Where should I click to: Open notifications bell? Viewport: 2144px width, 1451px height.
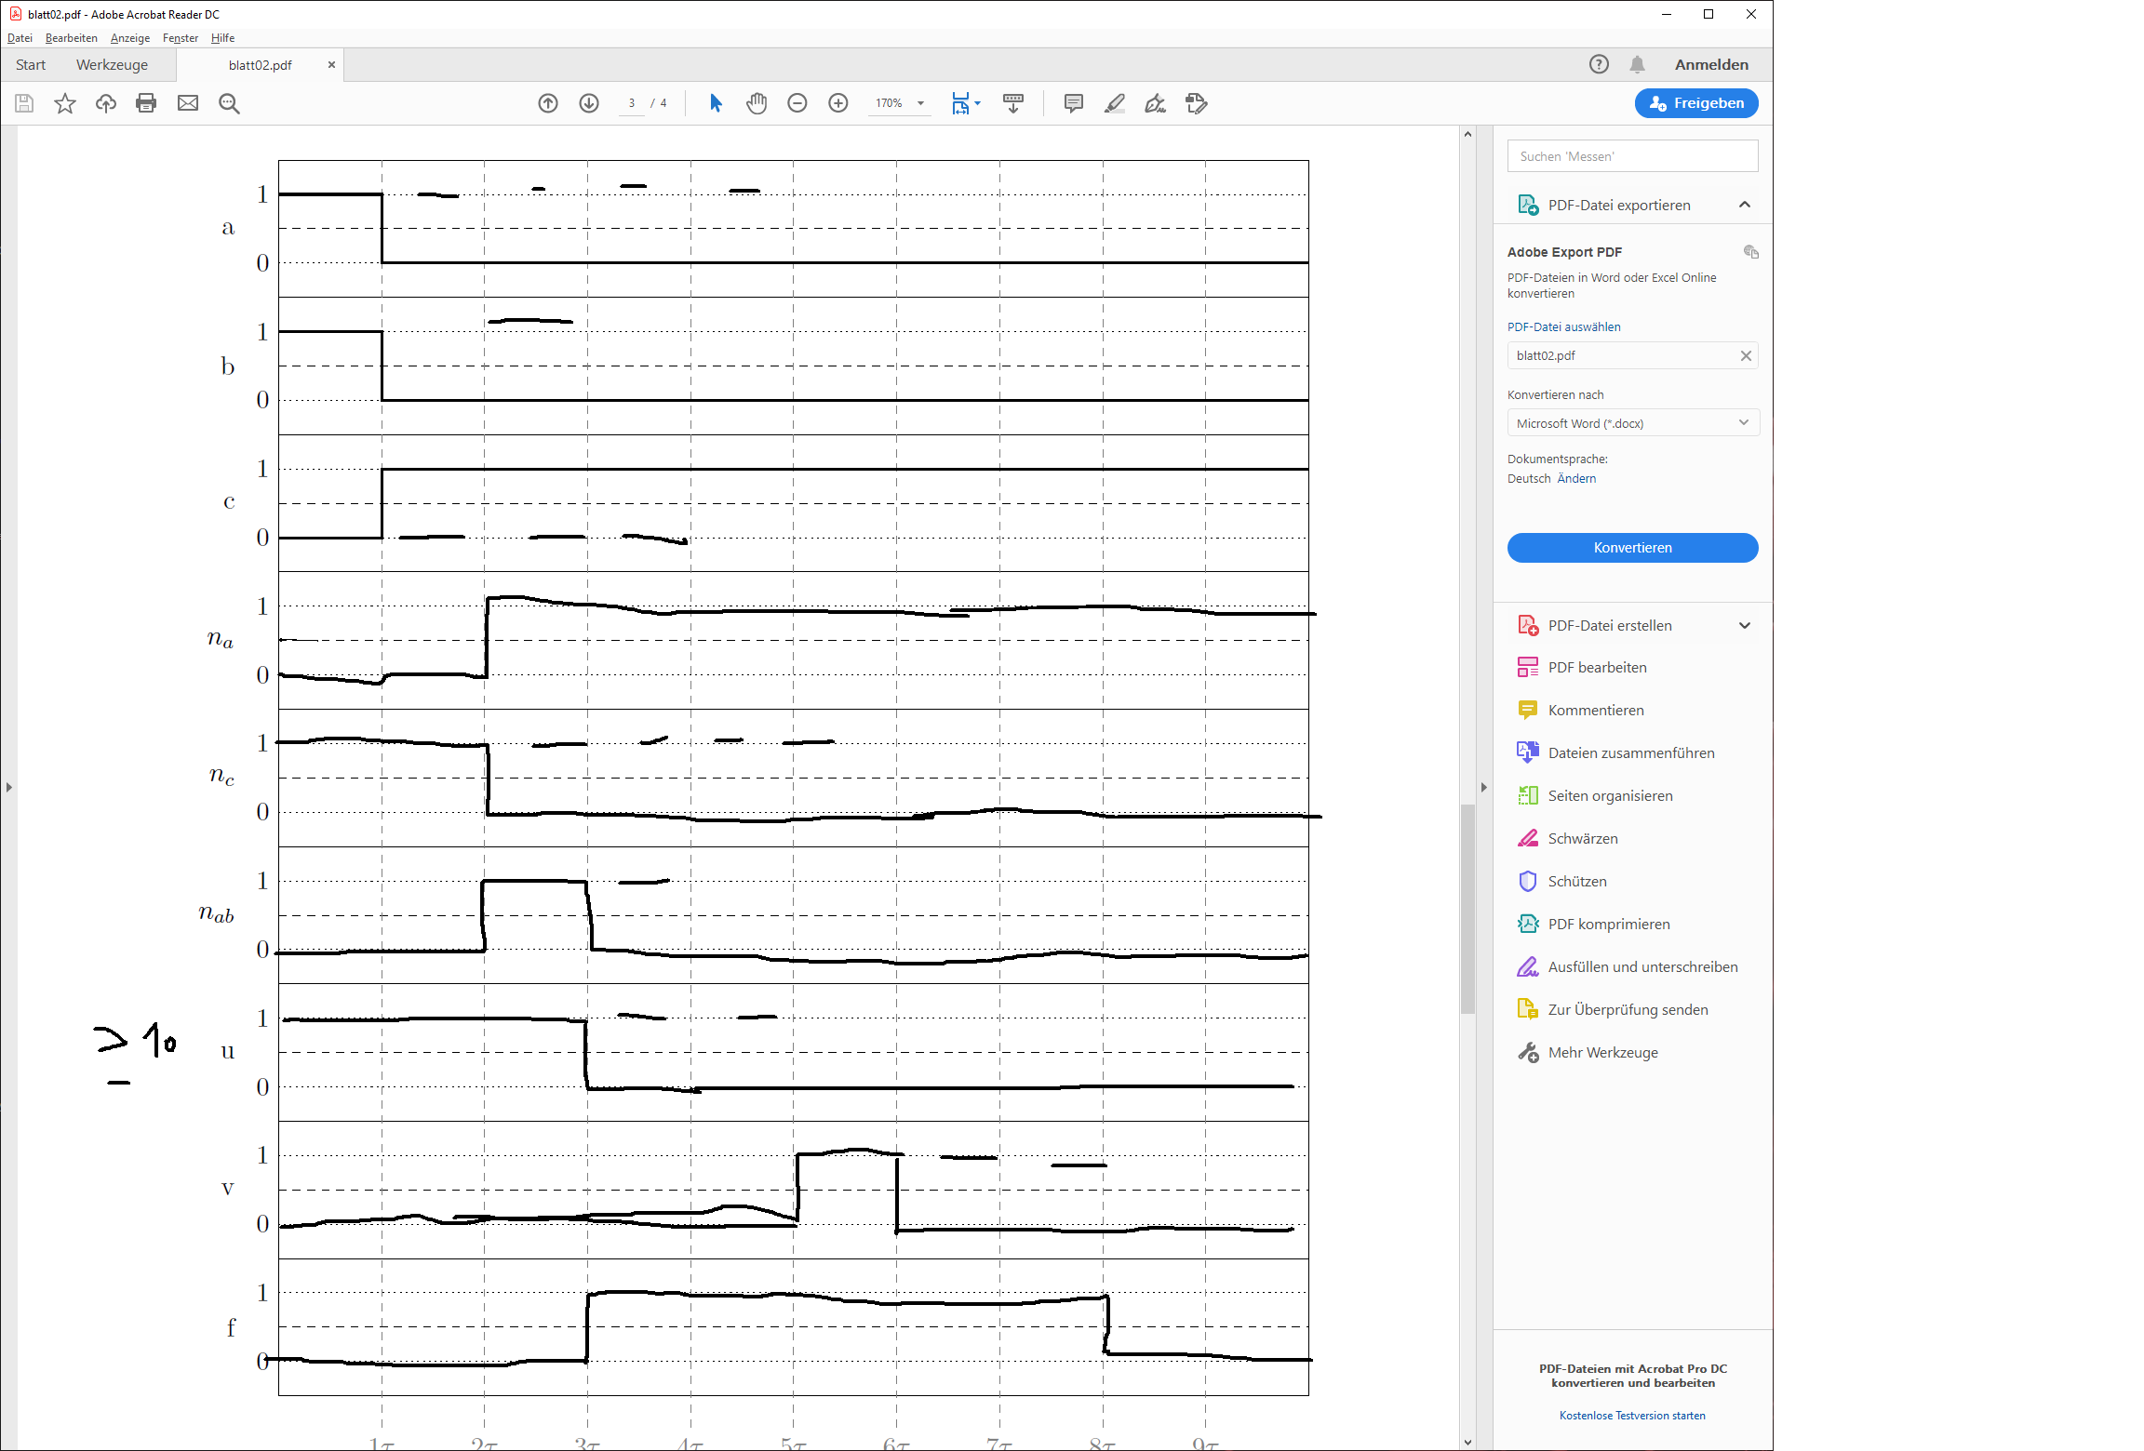[1637, 64]
